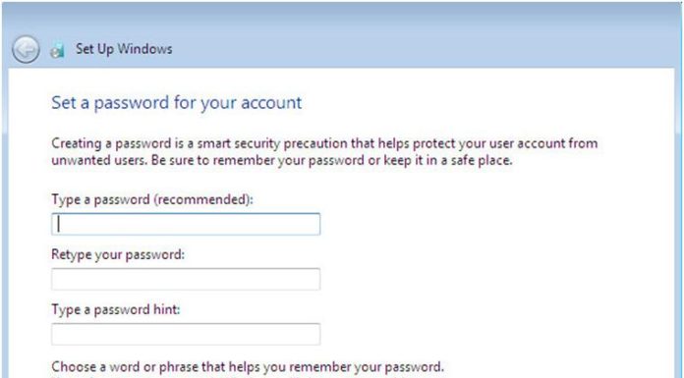Click the Set Up Windows installer icon
The width and height of the screenshot is (684, 378).
[58, 50]
